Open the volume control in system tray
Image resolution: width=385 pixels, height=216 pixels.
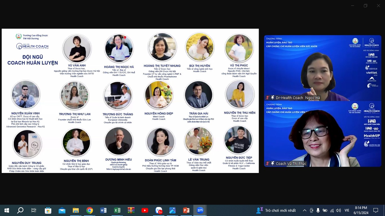338,210
